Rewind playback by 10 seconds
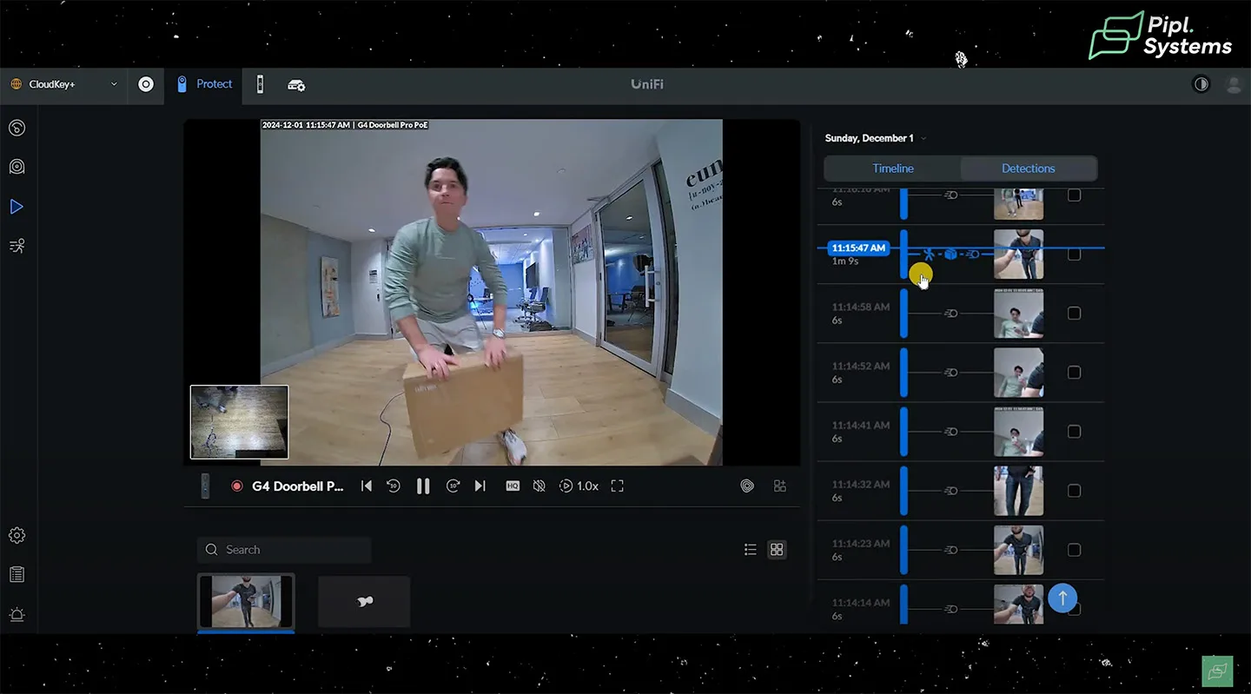This screenshot has height=694, width=1251. [394, 486]
